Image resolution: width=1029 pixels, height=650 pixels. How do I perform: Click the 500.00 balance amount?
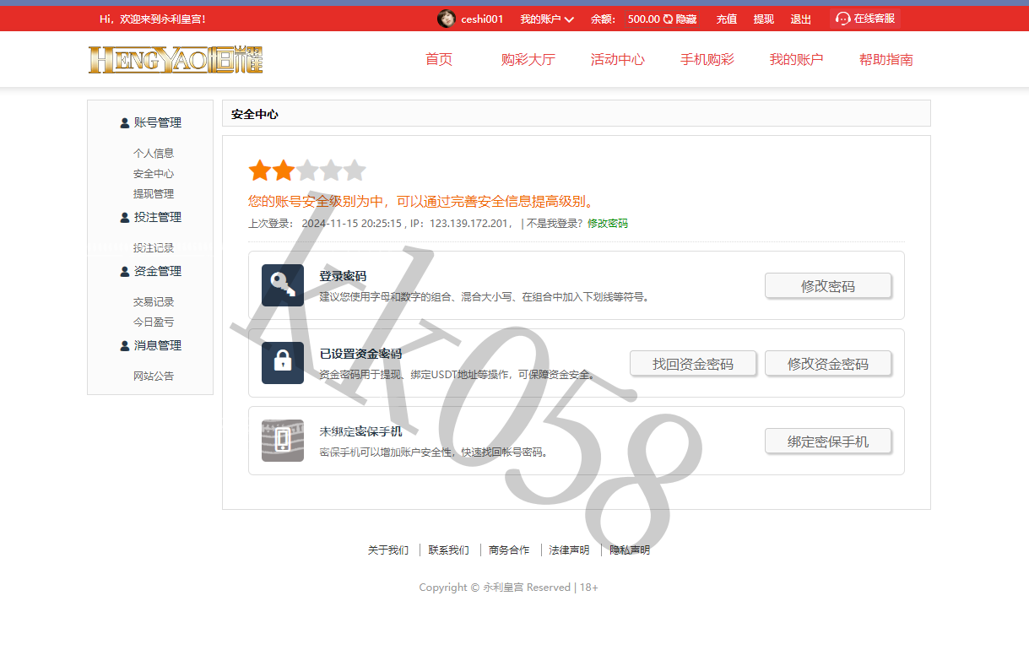click(x=644, y=19)
